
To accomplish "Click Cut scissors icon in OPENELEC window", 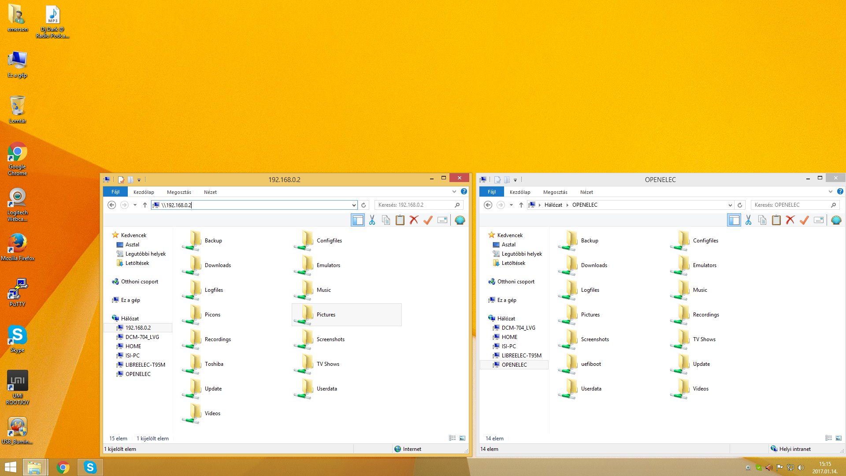I will (x=748, y=220).
